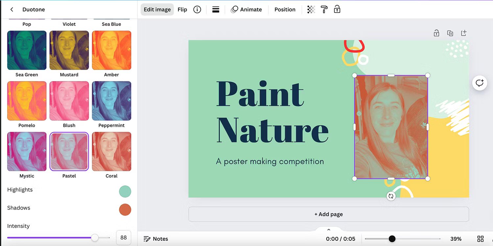493x246 pixels.
Task: Toggle the page lock above the canvas
Action: point(436,33)
